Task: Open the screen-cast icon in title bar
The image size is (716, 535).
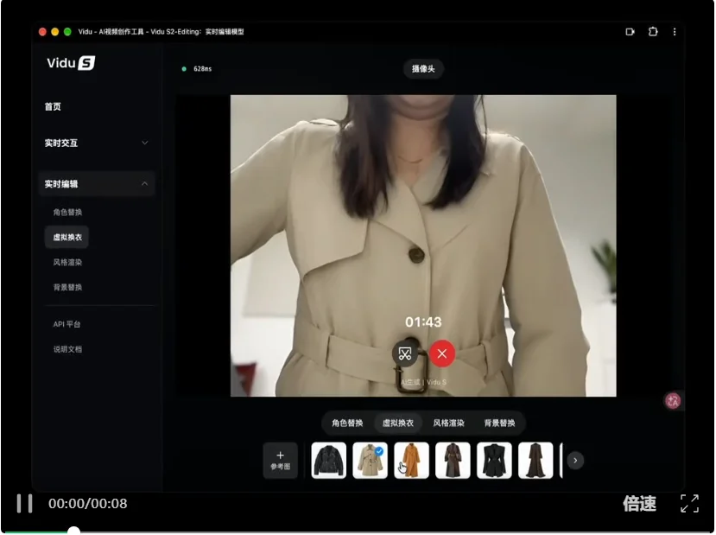Action: [630, 31]
